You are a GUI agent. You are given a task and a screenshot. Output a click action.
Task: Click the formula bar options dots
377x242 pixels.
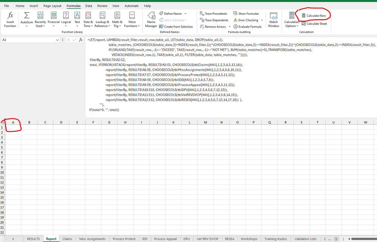click(x=63, y=40)
